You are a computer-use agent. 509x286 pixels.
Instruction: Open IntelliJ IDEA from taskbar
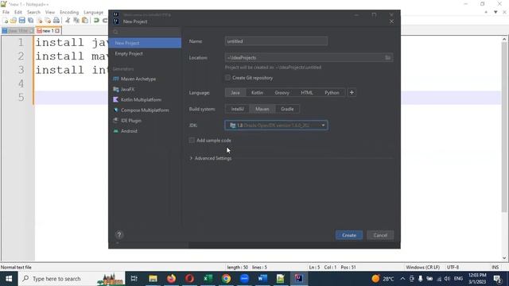(299, 279)
